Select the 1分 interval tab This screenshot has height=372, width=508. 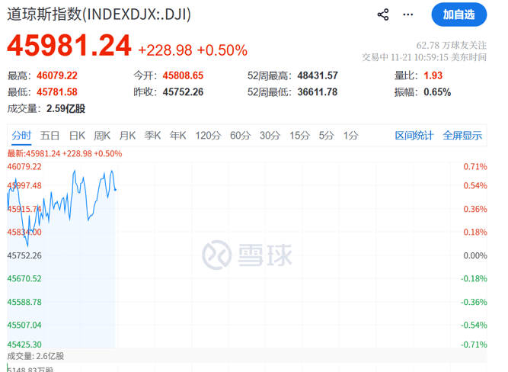350,136
